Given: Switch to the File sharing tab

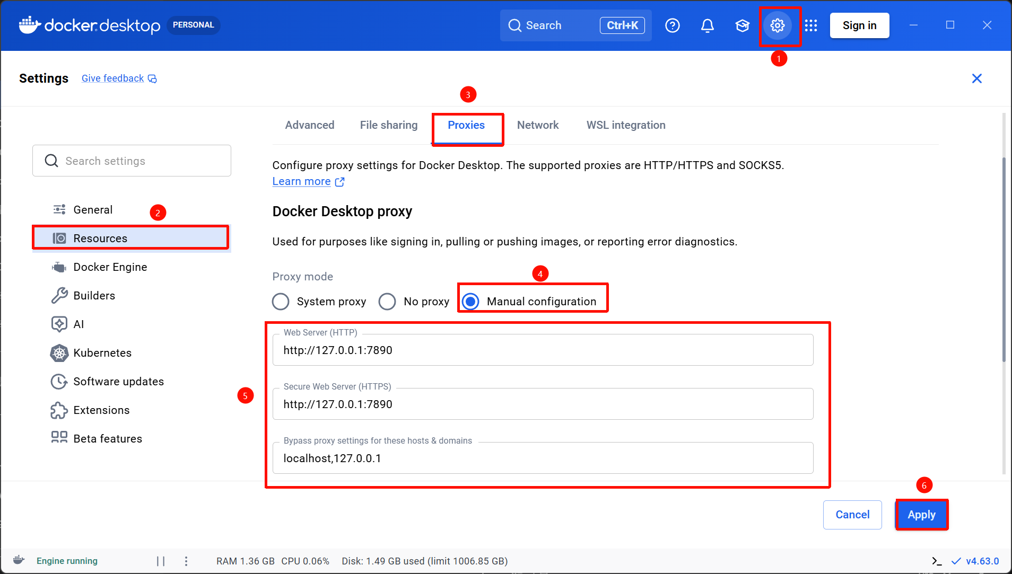Looking at the screenshot, I should pyautogui.click(x=389, y=125).
